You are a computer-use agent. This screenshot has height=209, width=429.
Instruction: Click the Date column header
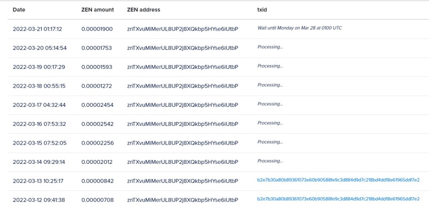coord(19,10)
